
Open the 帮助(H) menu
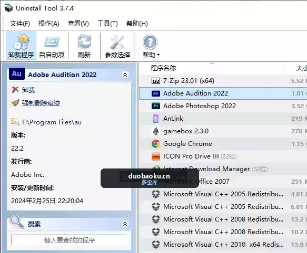click(137, 24)
